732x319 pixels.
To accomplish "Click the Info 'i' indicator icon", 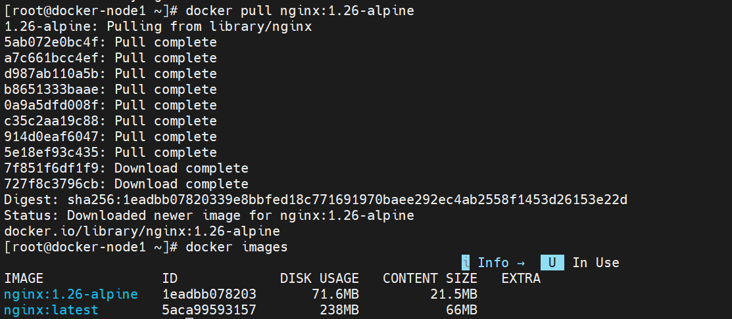I will pos(466,263).
